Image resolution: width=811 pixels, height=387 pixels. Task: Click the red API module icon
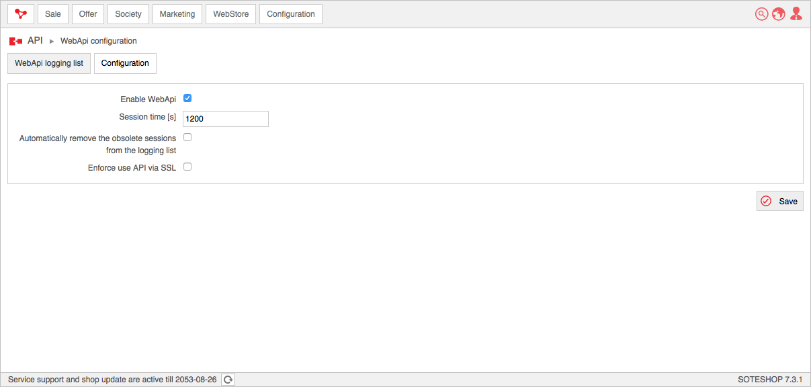click(x=15, y=41)
